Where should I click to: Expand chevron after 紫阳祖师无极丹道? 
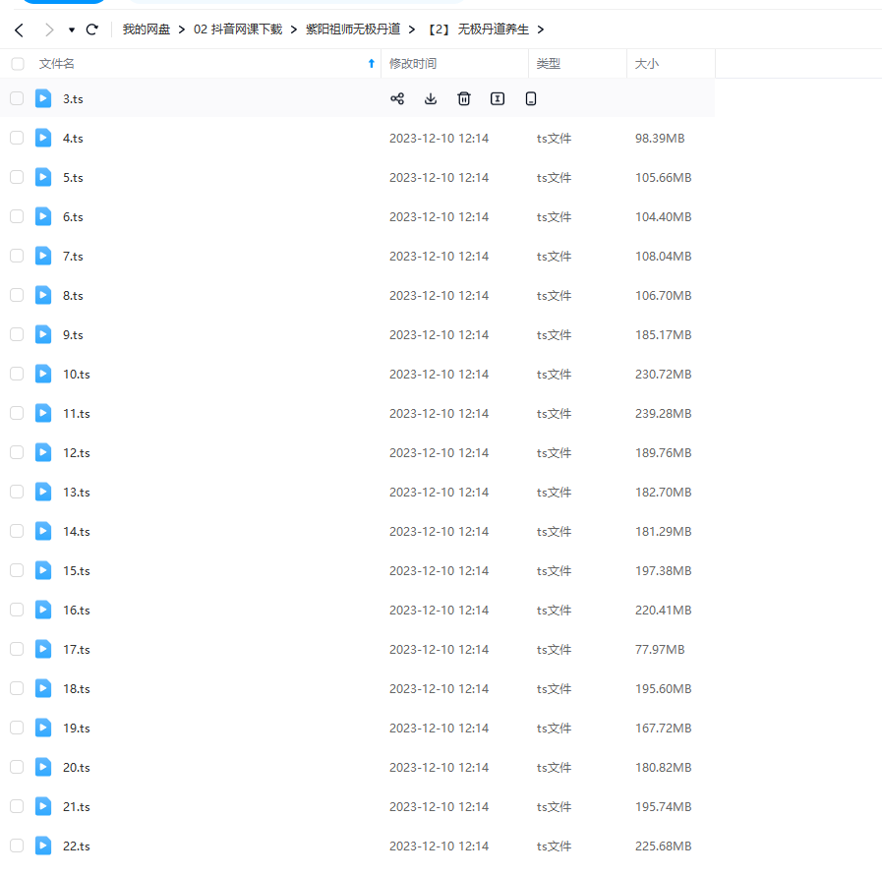pos(412,29)
